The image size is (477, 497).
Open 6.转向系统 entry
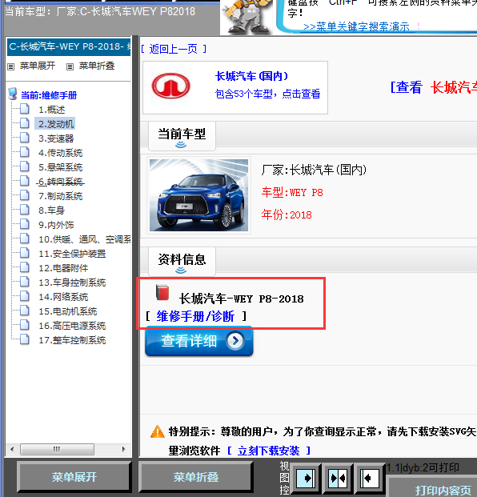click(x=61, y=182)
